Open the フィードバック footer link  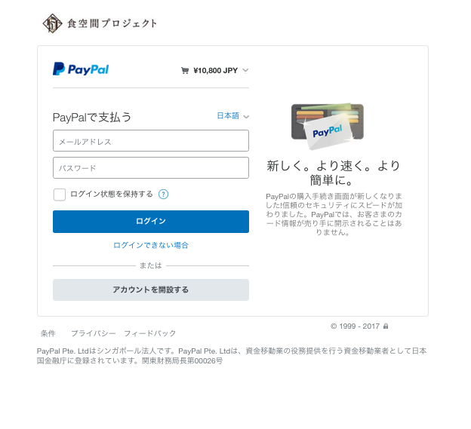pos(150,333)
